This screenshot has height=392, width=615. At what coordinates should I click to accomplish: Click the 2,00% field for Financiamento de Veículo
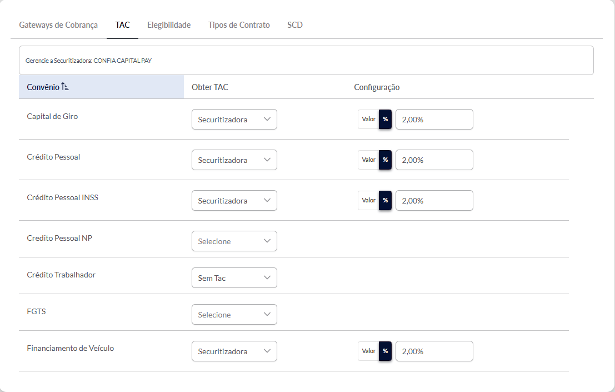pos(434,351)
